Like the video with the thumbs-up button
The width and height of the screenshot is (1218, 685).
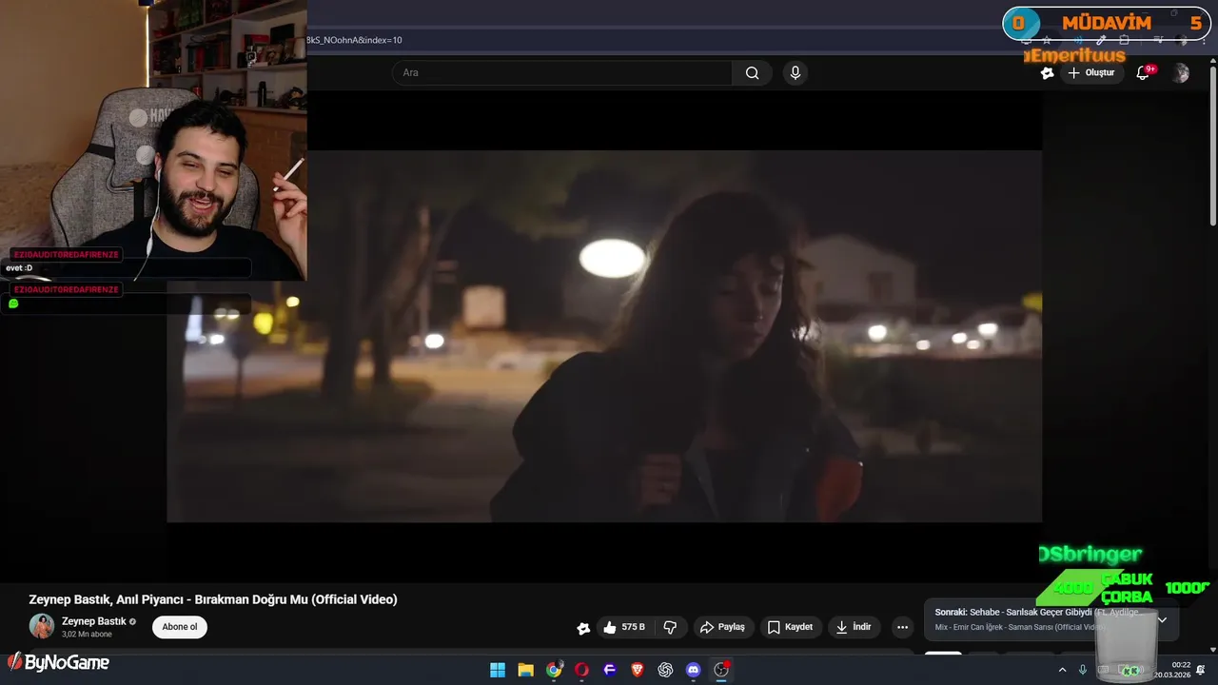coord(624,627)
